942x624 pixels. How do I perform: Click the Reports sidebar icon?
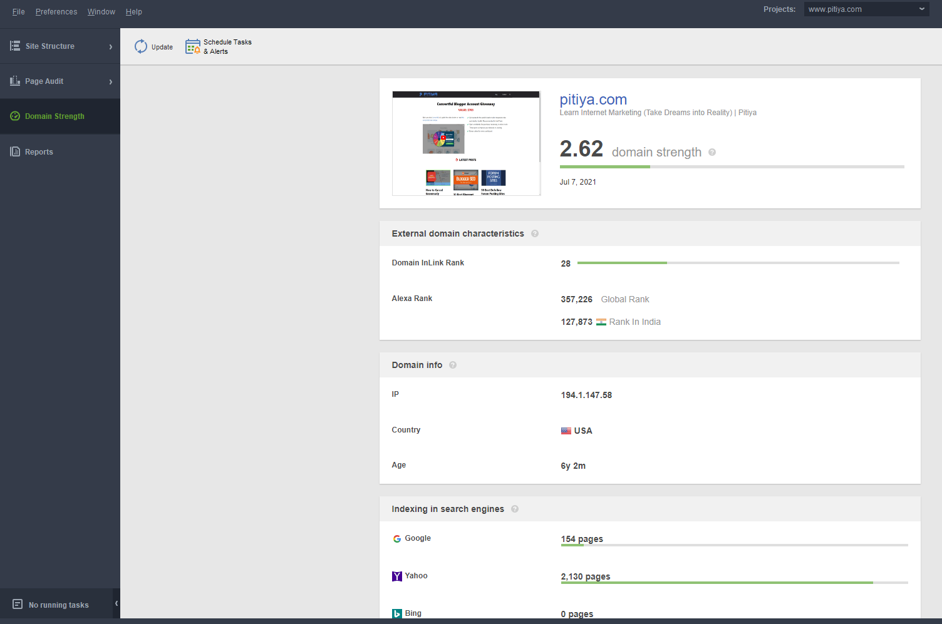(15, 151)
